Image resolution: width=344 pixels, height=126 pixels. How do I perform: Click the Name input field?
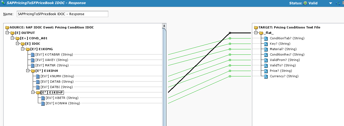coord(62,14)
